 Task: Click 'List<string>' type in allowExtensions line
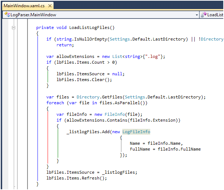(127, 56)
